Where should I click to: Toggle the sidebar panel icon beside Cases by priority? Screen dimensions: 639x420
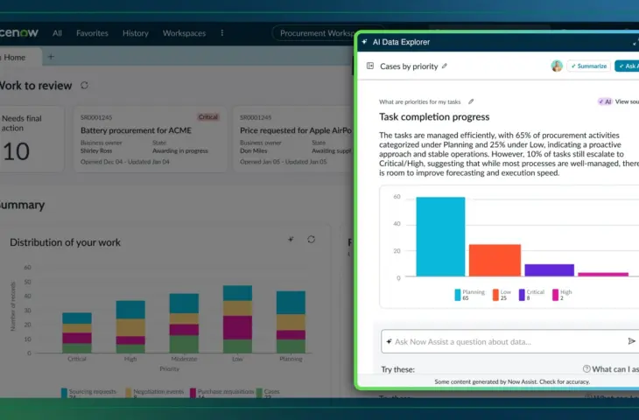370,66
